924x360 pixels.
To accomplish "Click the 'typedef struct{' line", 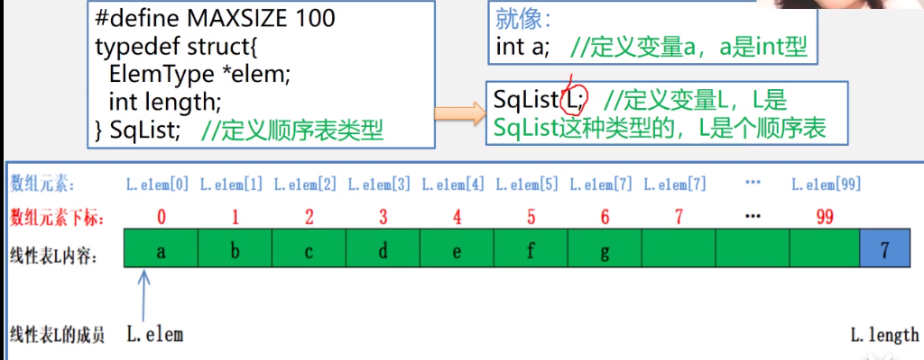I will click(174, 47).
